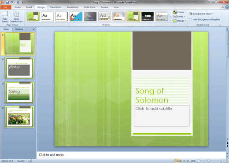Click the Previous Slide double-arrow button

pos(227,143)
